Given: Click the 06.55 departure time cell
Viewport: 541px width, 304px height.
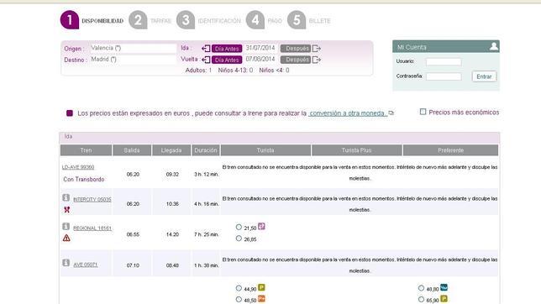Looking at the screenshot, I should pyautogui.click(x=133, y=234).
